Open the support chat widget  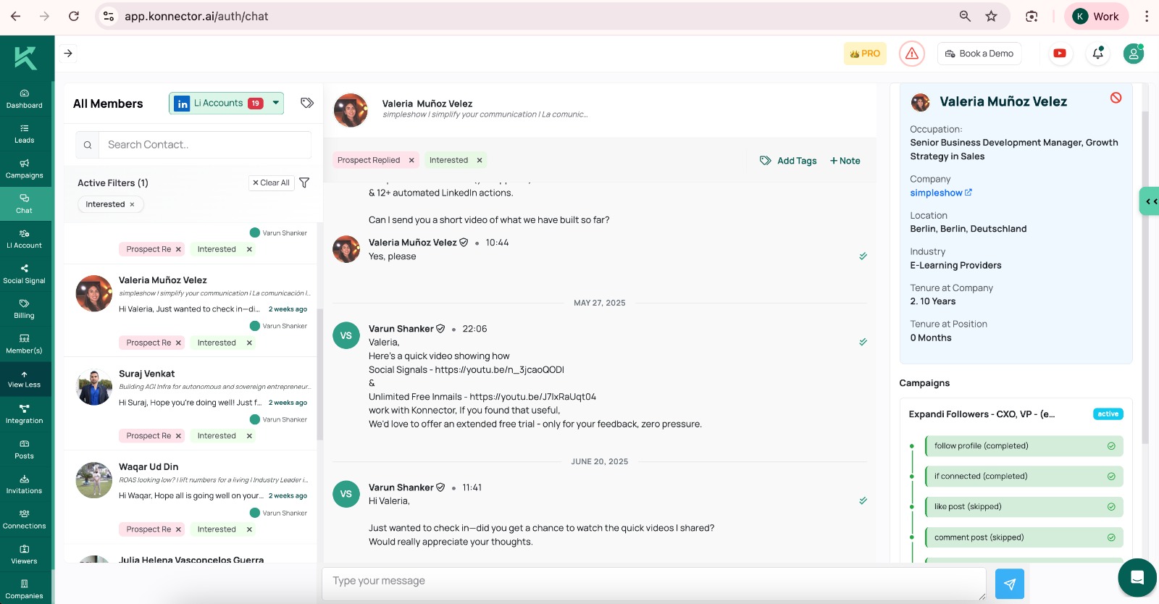click(1137, 577)
